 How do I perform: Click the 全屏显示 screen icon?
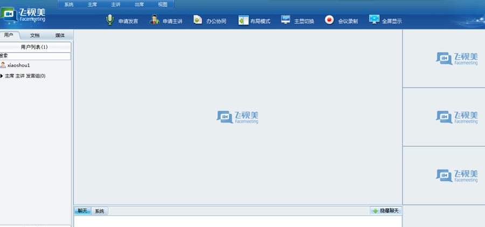pyautogui.click(x=374, y=19)
